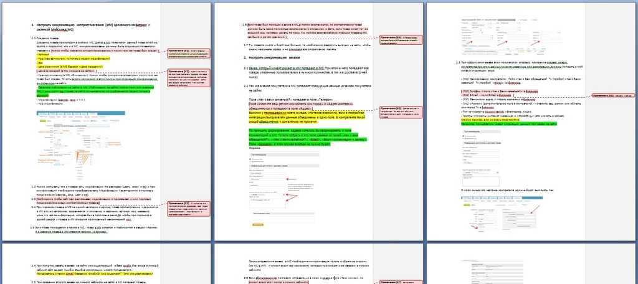The width and height of the screenshot is (638, 284).
Task: Click pink highlighted paragraph 1.6 on page two
Action: click(306, 31)
